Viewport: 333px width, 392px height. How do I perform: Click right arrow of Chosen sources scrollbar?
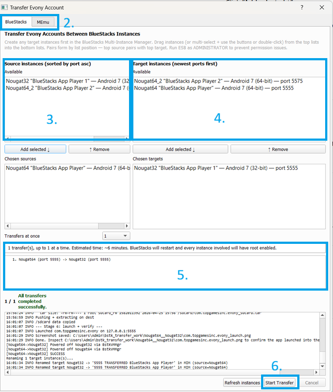point(127,226)
